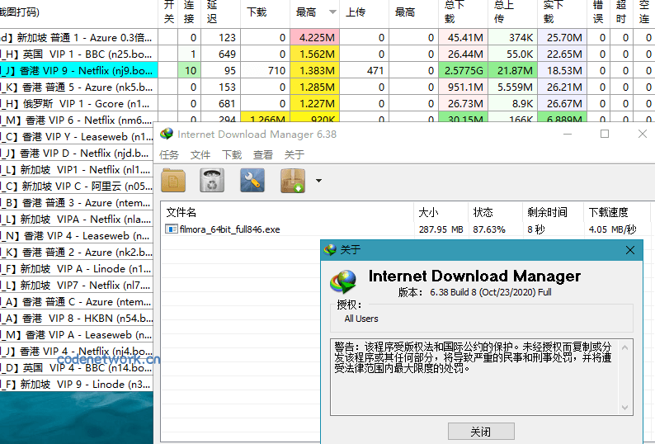
Task: Close the 关于 dialog with X button
Action: pyautogui.click(x=630, y=250)
